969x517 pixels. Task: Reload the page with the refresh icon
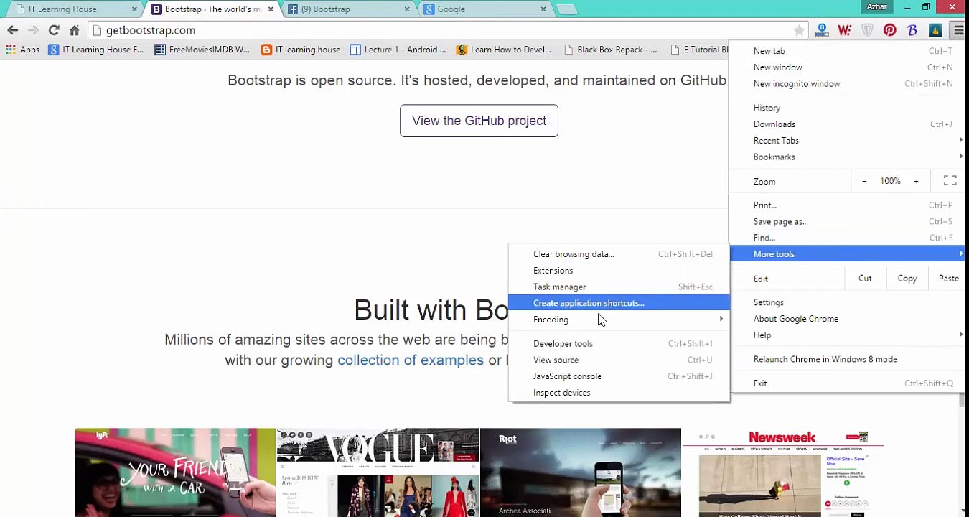54,30
